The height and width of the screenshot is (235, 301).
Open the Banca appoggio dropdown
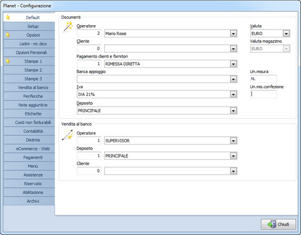pyautogui.click(x=233, y=79)
